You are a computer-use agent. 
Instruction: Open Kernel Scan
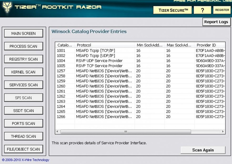[23, 72]
